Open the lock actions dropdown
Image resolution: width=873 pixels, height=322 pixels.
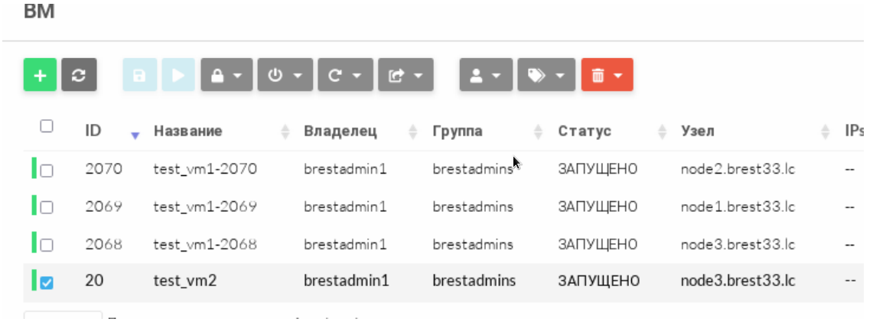point(226,75)
